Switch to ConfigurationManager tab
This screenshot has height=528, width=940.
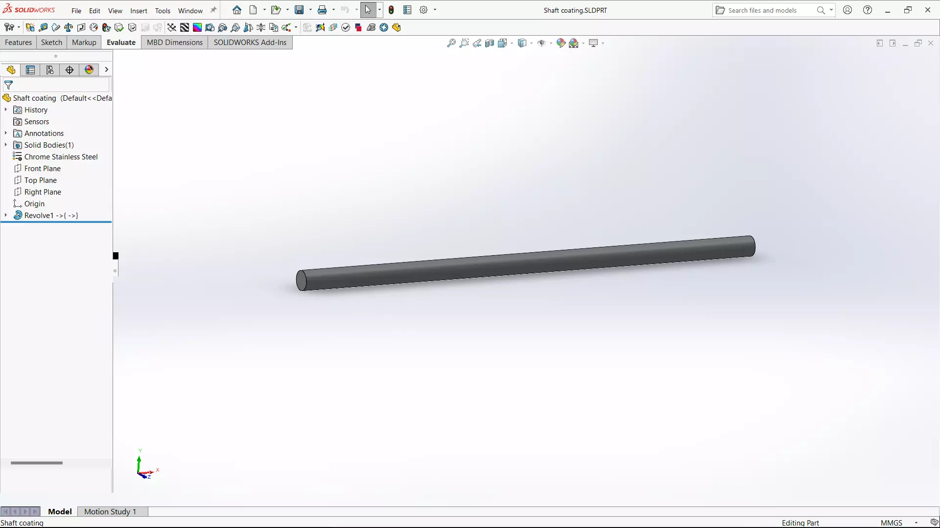[50, 70]
